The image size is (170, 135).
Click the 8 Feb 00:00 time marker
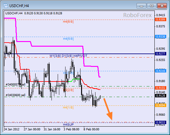(x=91, y=129)
